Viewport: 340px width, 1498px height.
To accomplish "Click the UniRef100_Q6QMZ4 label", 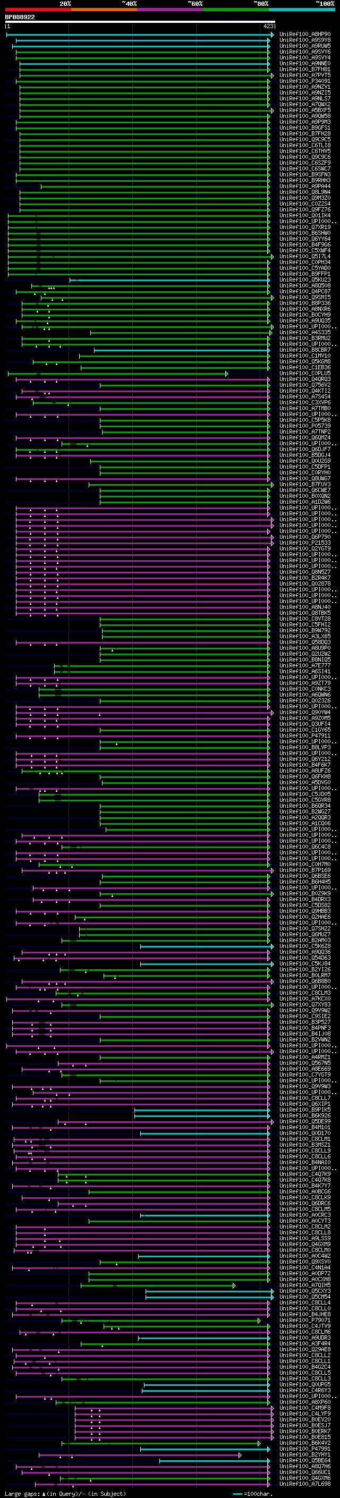I will (304, 437).
